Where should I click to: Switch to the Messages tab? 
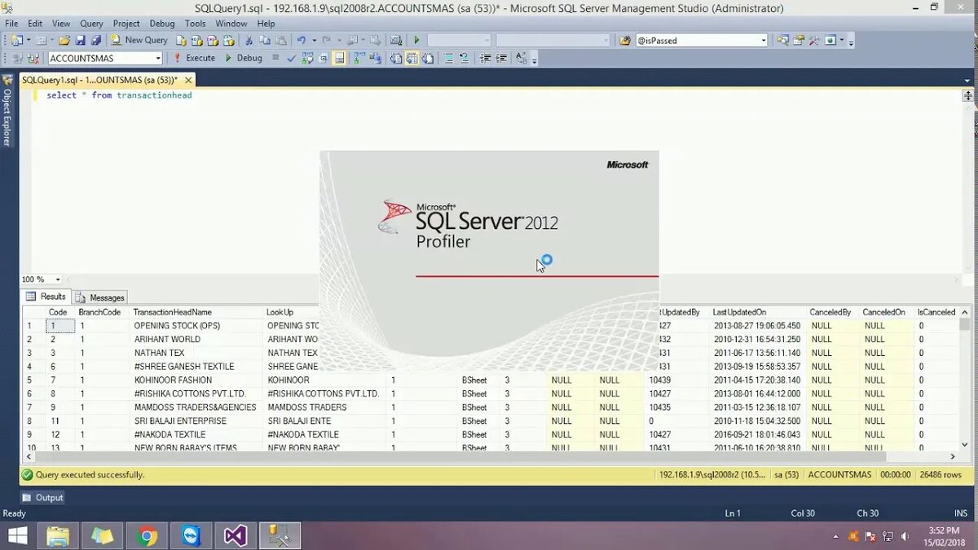click(x=101, y=297)
